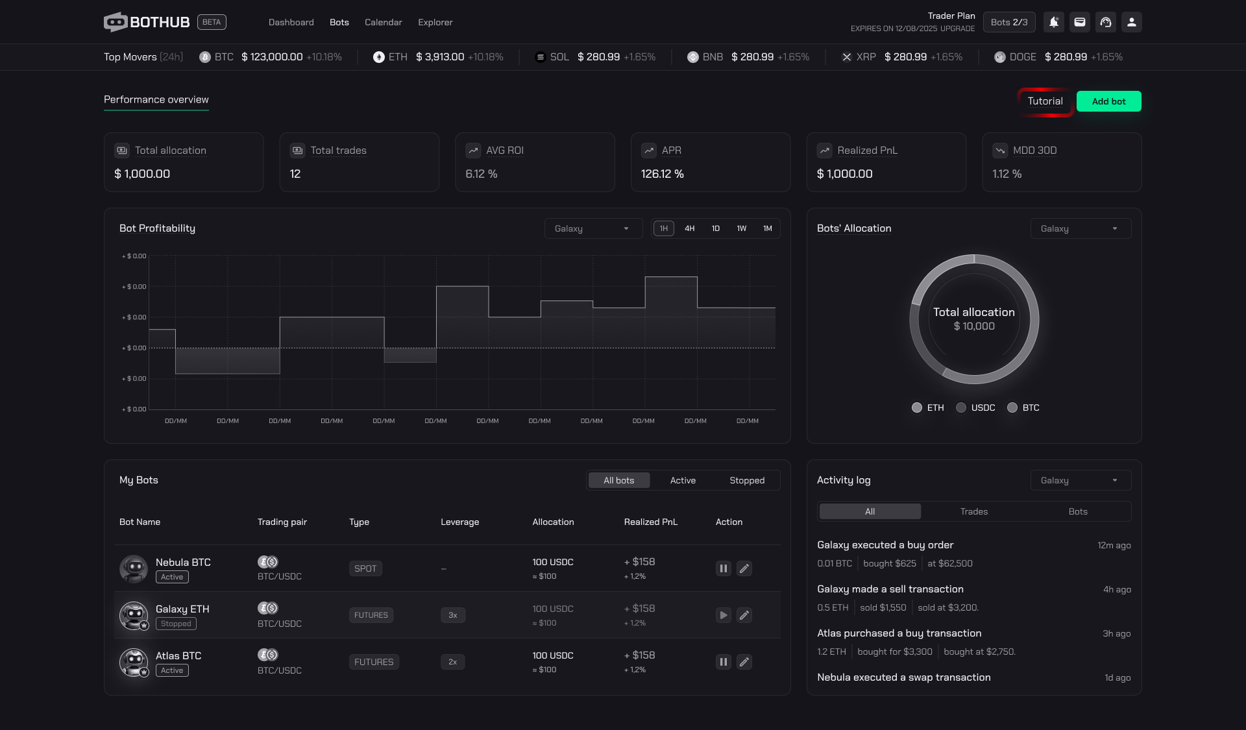Open Bots' Allocation Galaxy dropdown
Viewport: 1246px width, 730px height.
click(1081, 228)
